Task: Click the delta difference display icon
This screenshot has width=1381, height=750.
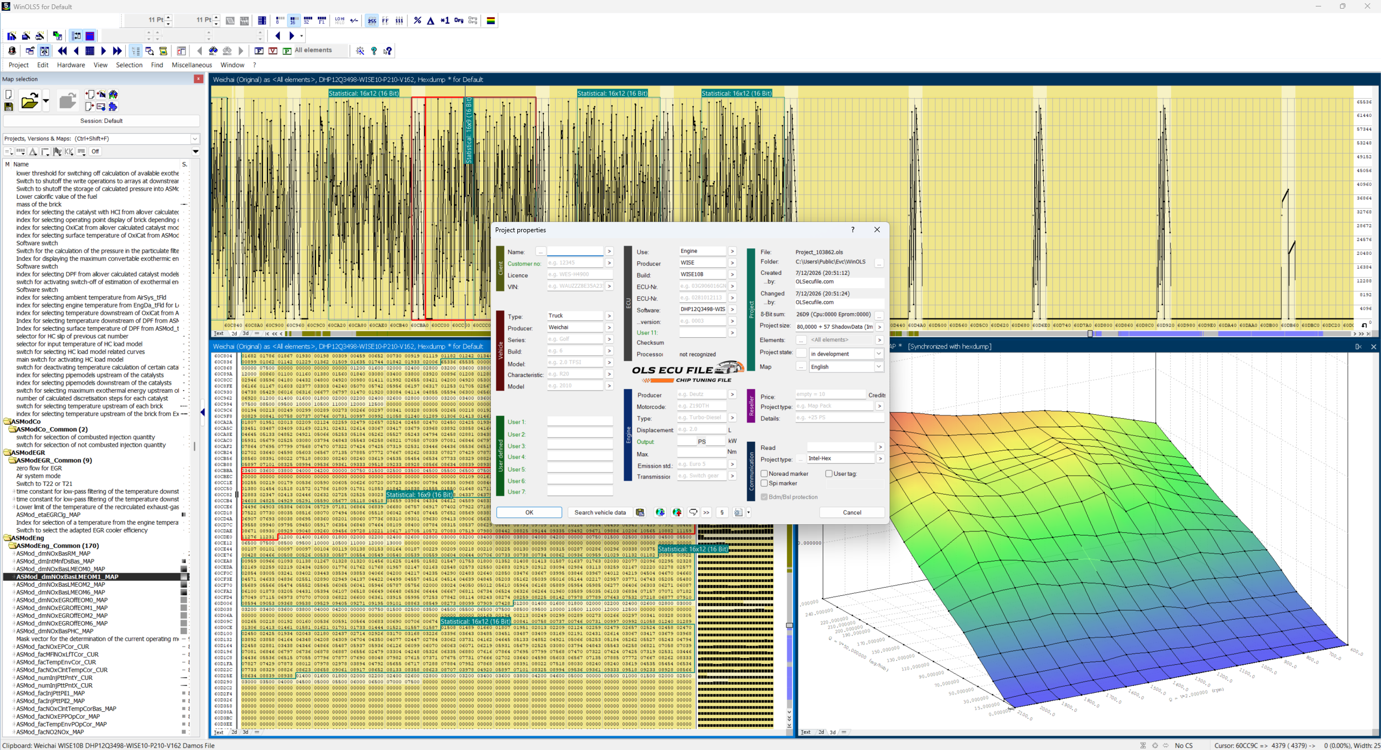Action: pyautogui.click(x=430, y=20)
